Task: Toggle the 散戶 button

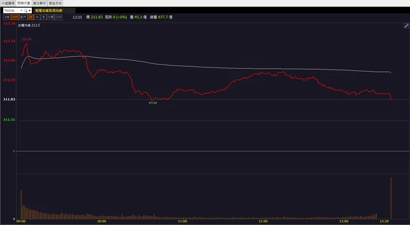Action: (23, 17)
